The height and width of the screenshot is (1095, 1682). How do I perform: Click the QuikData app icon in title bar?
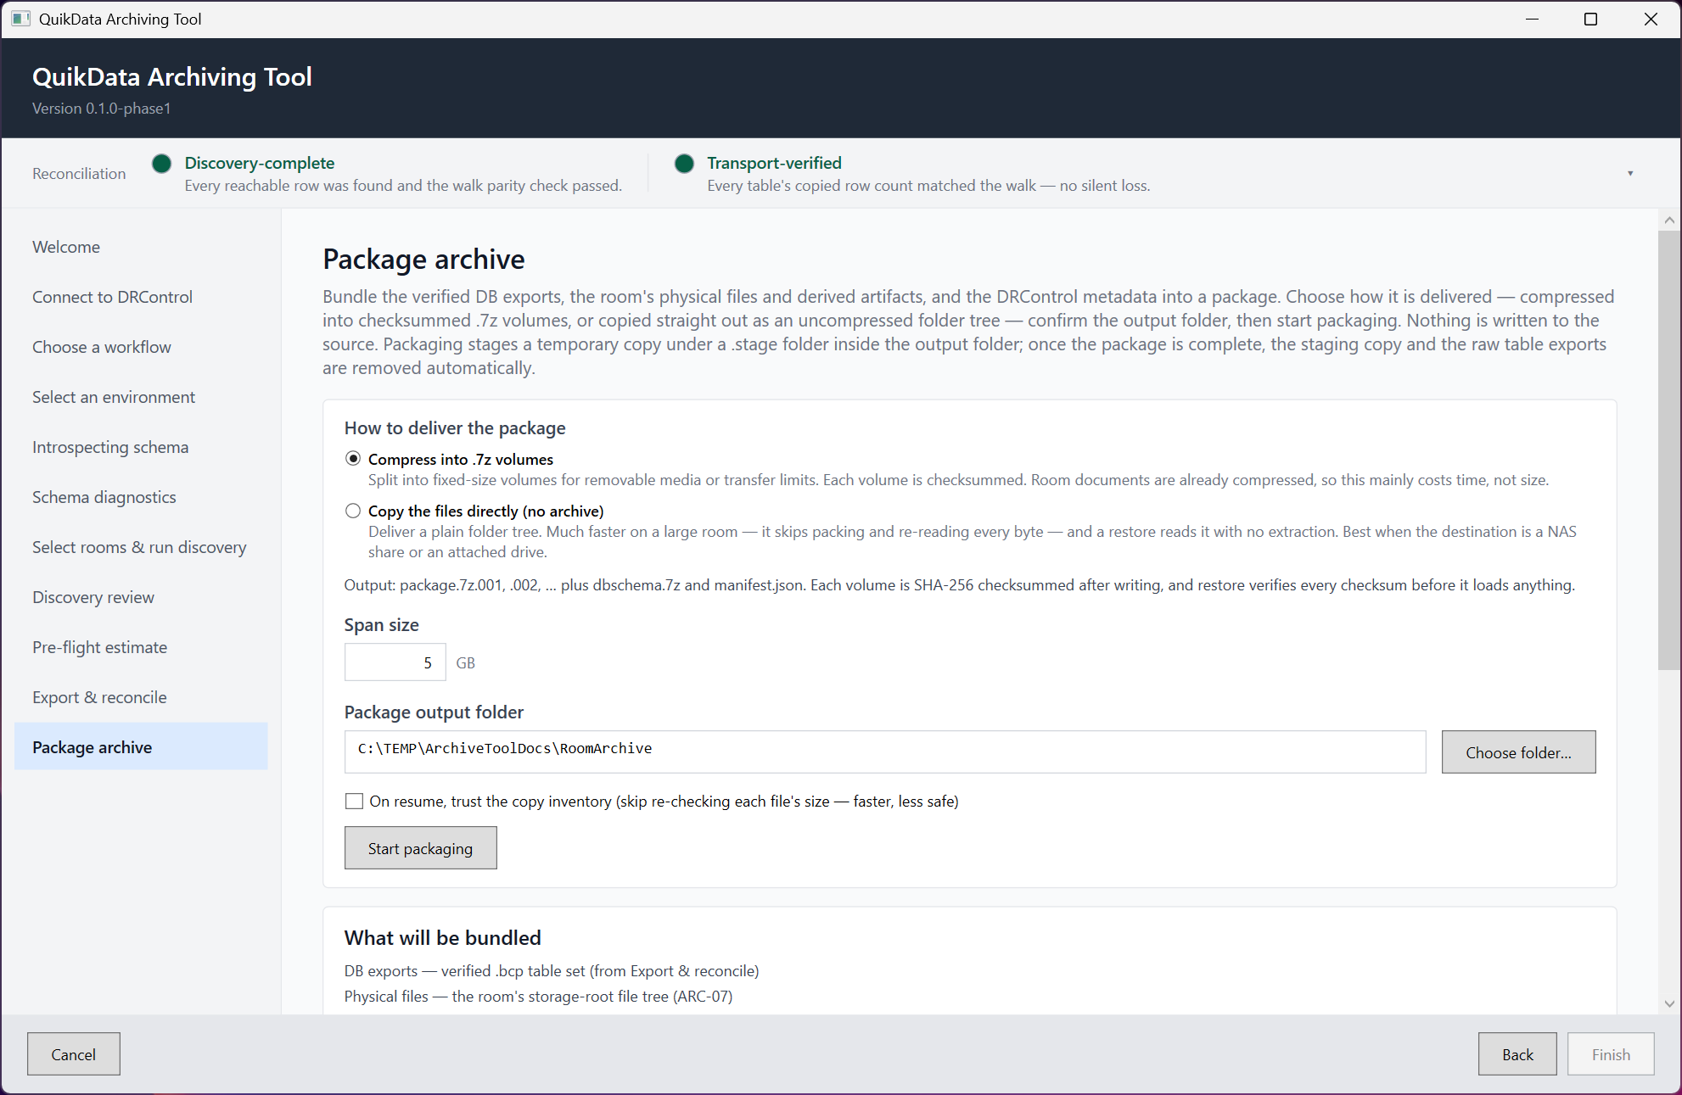(x=20, y=19)
